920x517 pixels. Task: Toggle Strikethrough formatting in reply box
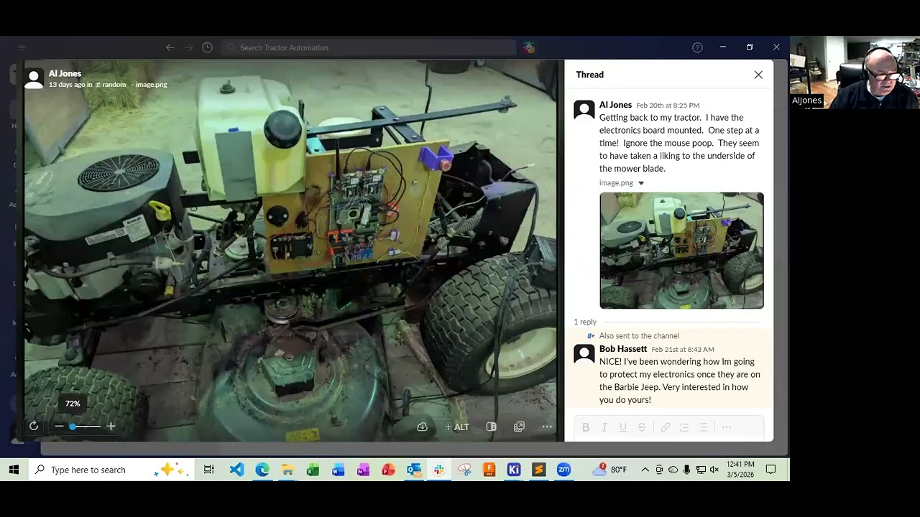pos(642,427)
